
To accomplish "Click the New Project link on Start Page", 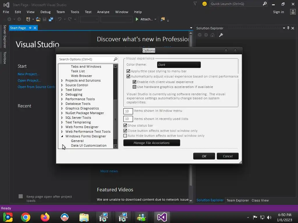I will click(29, 74).
